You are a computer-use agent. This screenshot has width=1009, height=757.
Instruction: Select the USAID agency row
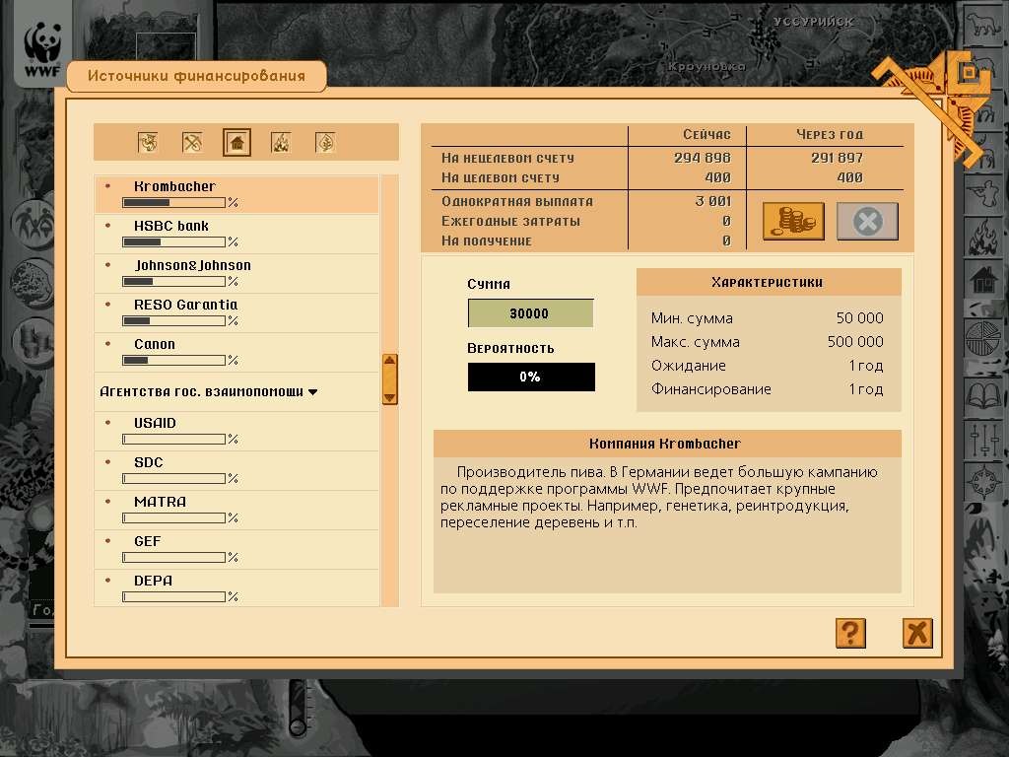tap(236, 431)
